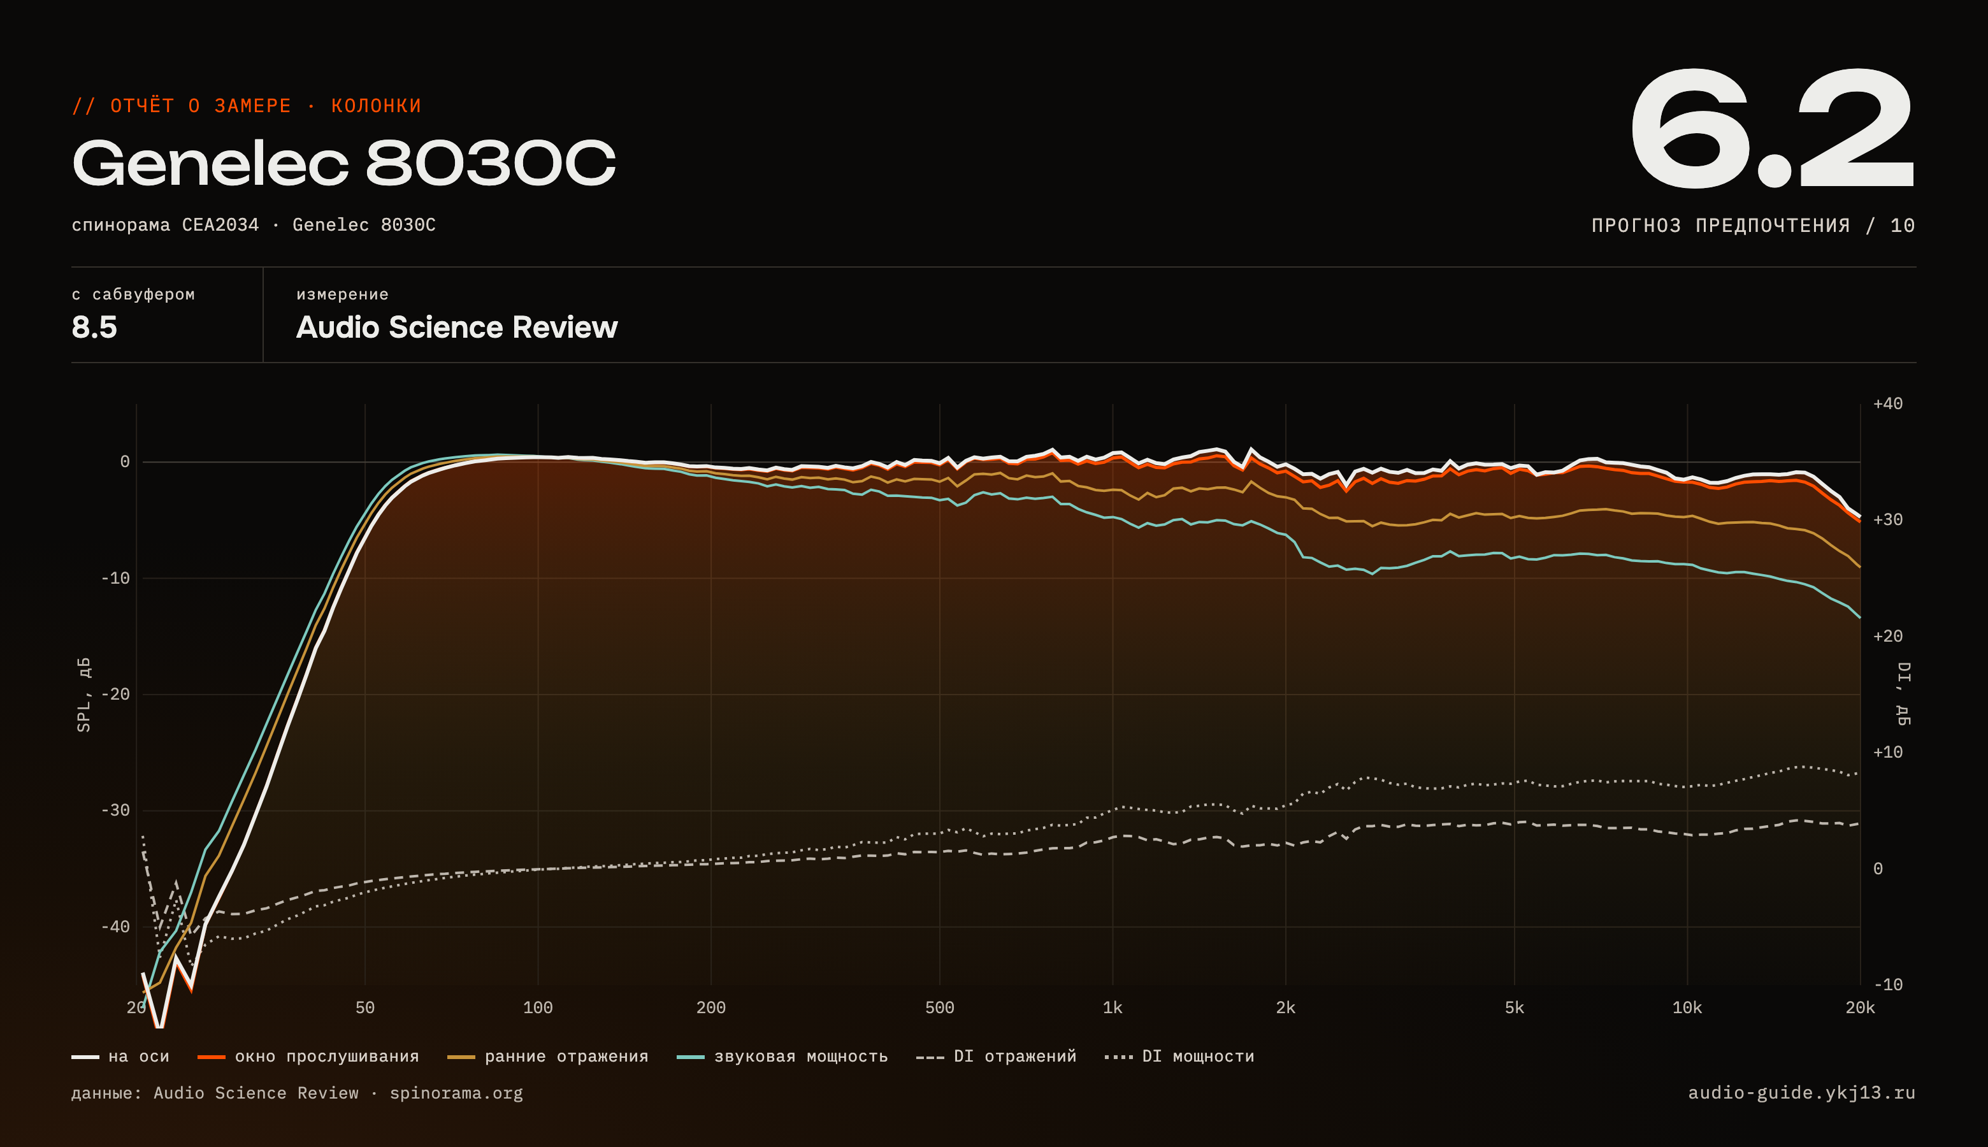Click the "спинорама CEA2034" subtitle line
This screenshot has width=1988, height=1147.
pyautogui.click(x=254, y=226)
